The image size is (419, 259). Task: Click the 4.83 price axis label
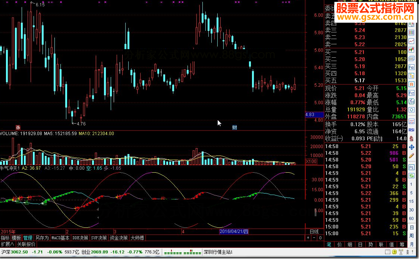314,115
